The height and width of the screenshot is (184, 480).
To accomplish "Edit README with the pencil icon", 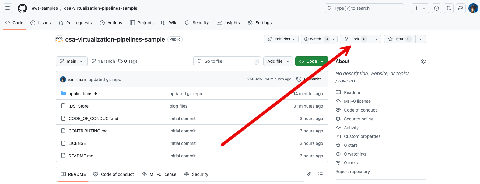I will [309, 174].
